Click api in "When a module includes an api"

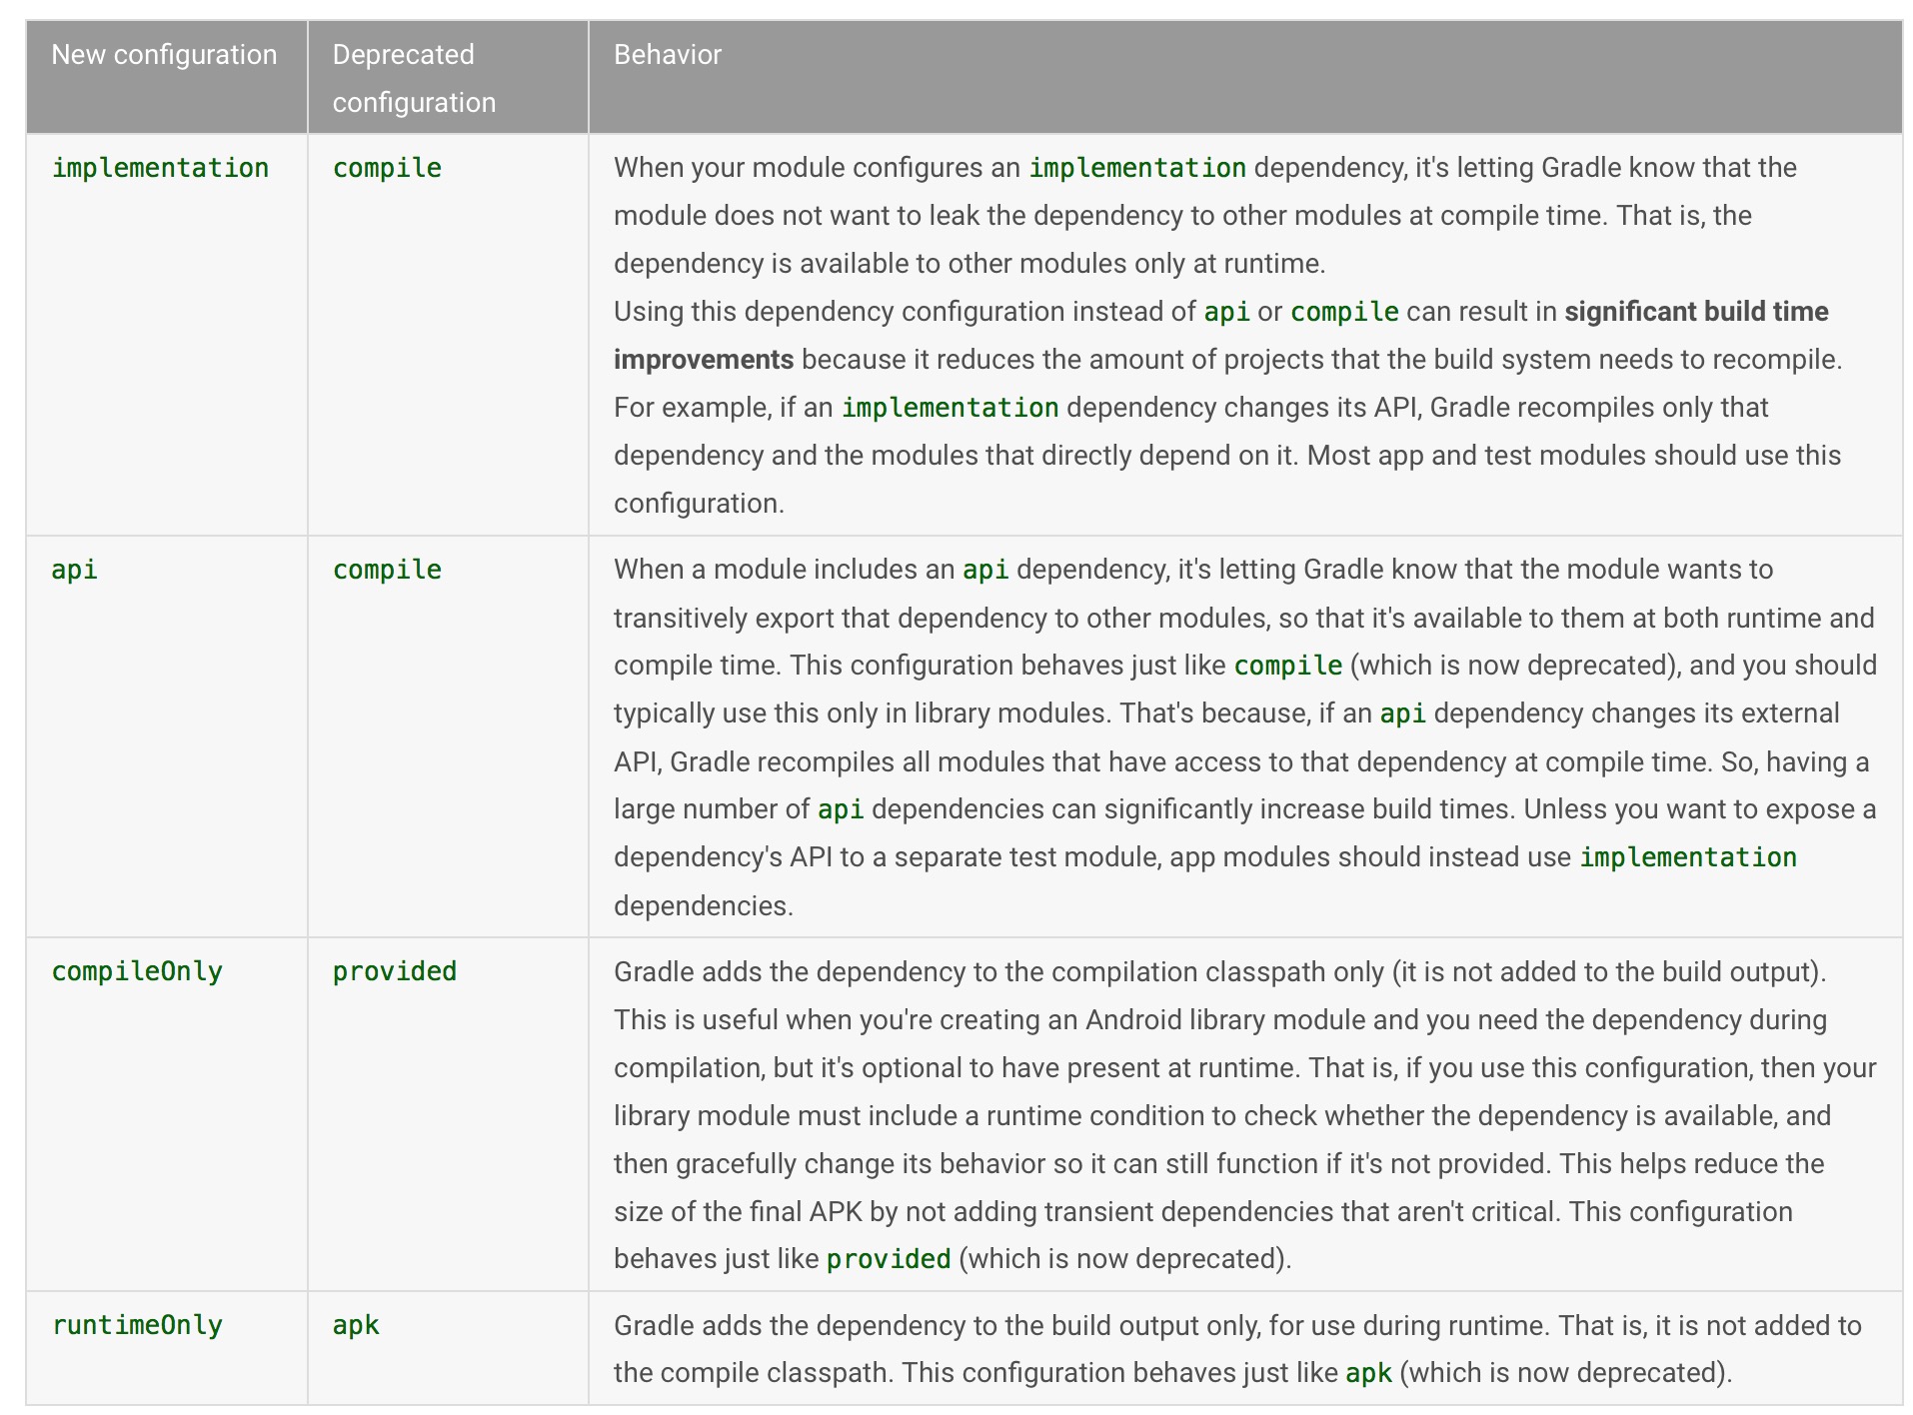pyautogui.click(x=985, y=570)
